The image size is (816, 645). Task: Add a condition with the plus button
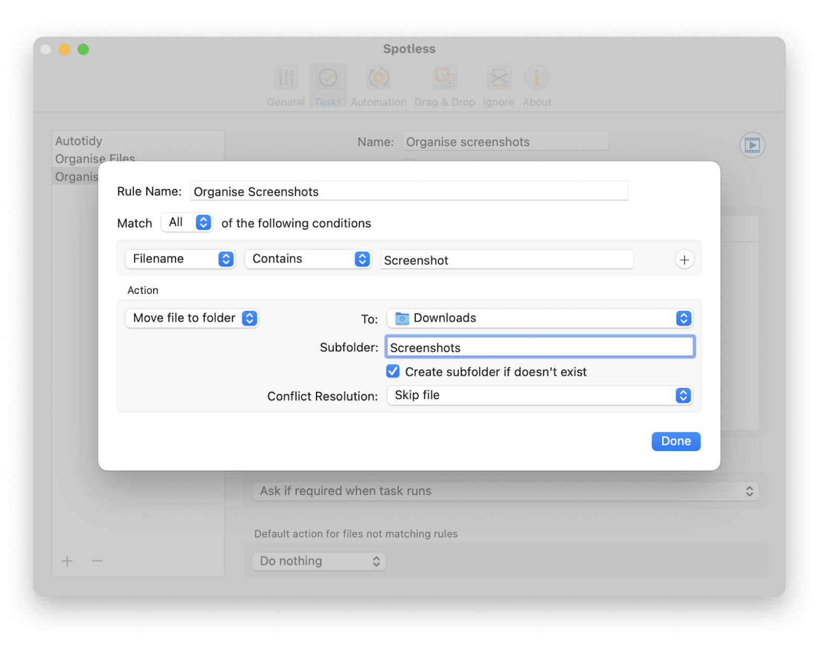pyautogui.click(x=684, y=260)
